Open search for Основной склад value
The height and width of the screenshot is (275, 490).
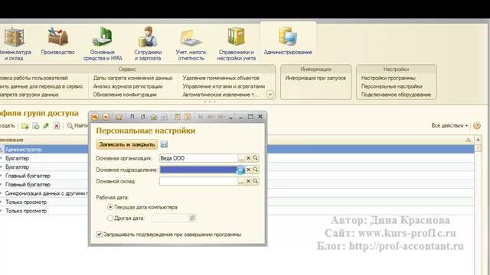(255, 181)
